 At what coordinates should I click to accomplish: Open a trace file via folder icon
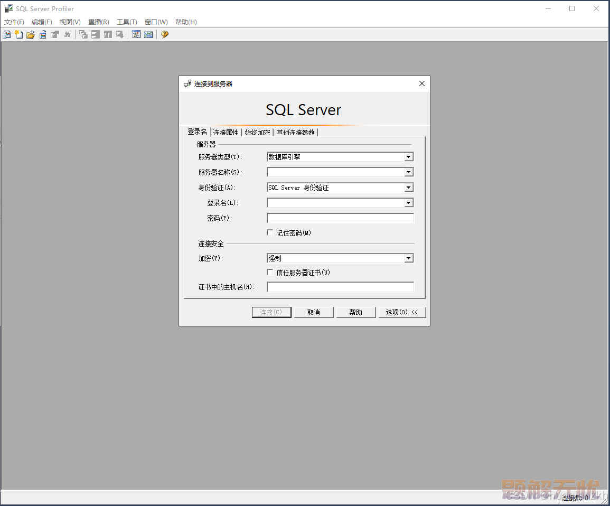coord(31,35)
